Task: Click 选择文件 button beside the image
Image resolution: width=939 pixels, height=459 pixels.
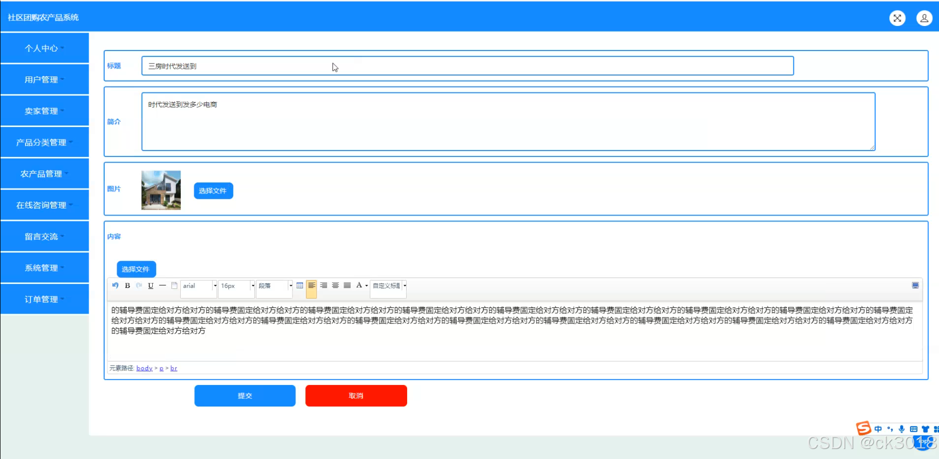Action: [213, 190]
